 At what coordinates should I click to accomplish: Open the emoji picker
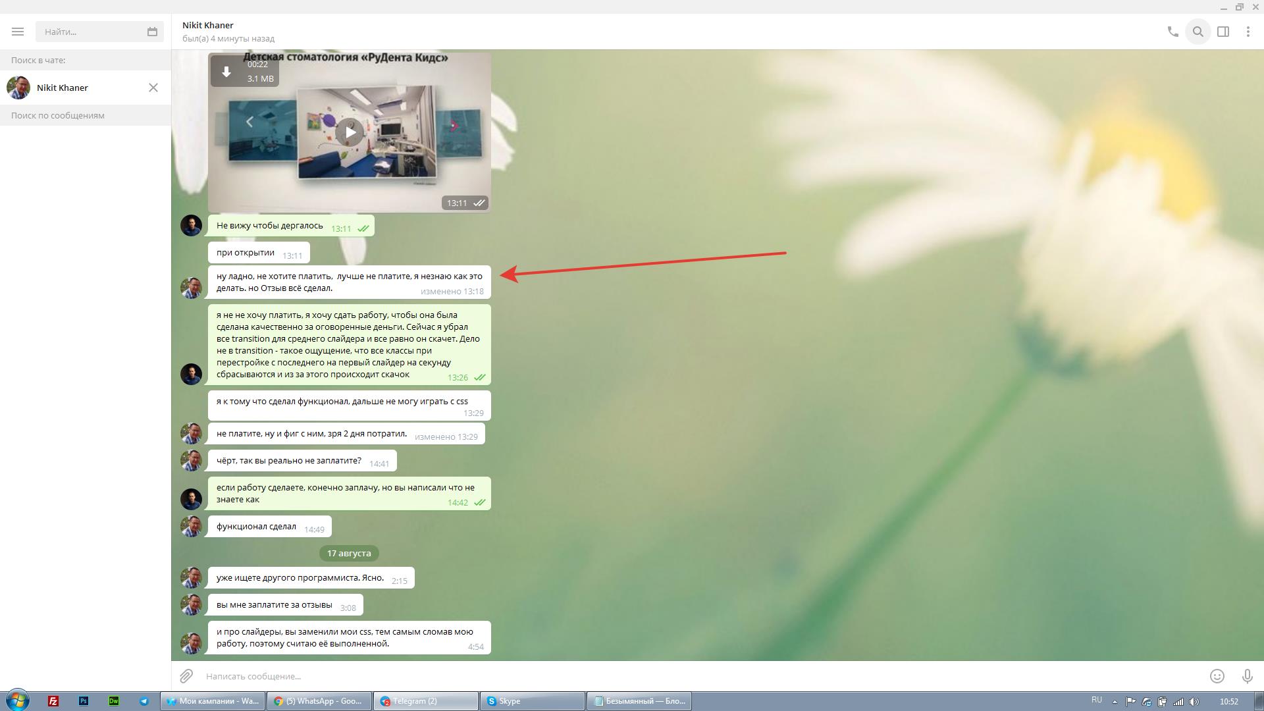point(1217,676)
